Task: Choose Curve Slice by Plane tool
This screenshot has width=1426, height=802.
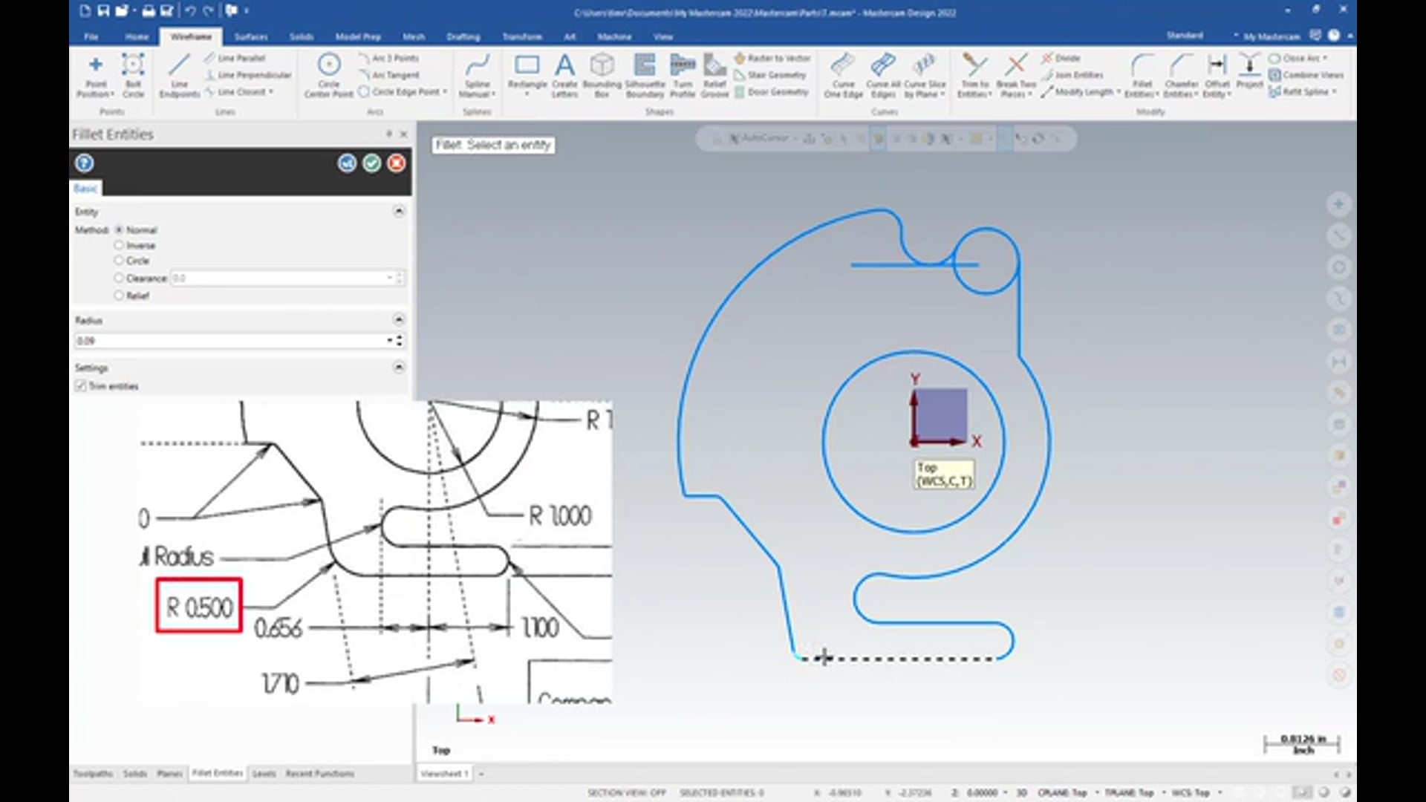Action: click(x=925, y=75)
